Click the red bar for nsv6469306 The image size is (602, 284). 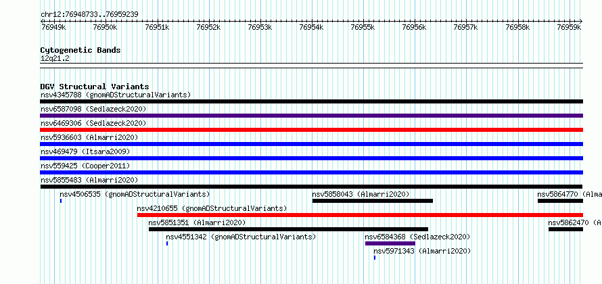[311, 130]
